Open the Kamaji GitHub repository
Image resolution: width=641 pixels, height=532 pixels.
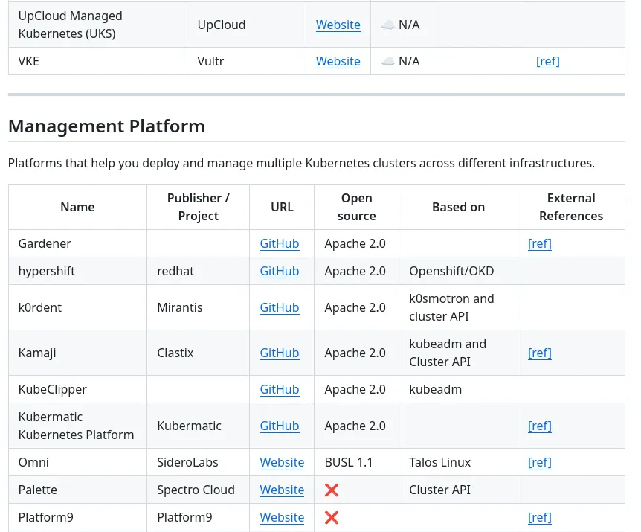click(279, 353)
